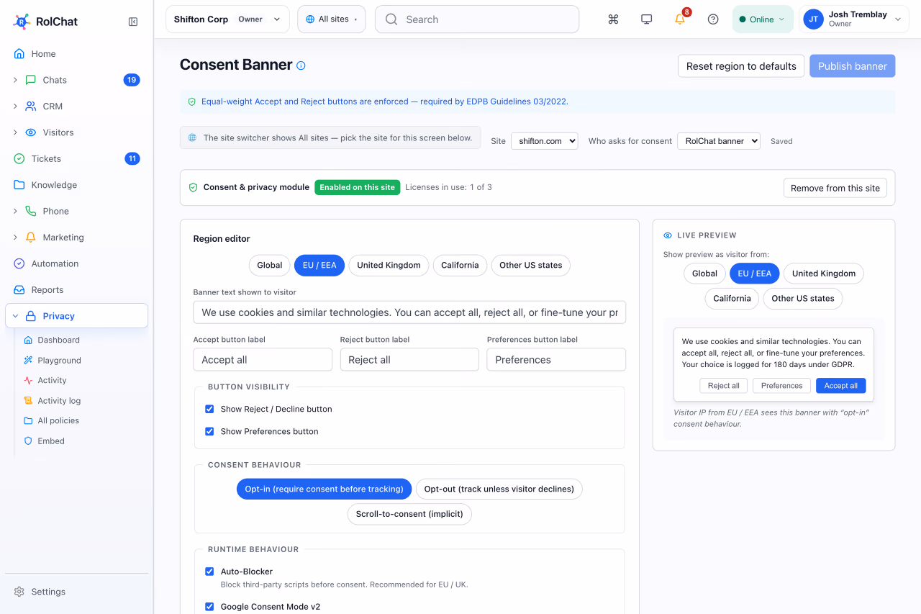921x614 pixels.
Task: Select Scroll-to-consent (implicit) option
Action: (x=409, y=514)
